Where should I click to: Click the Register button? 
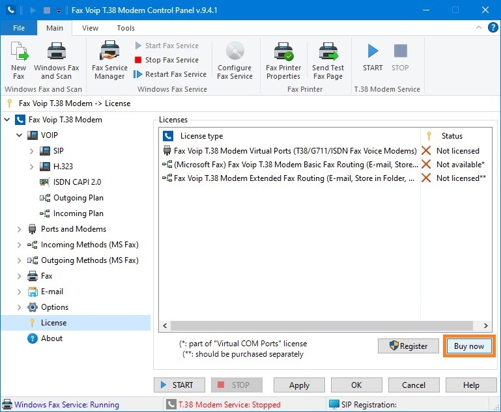point(408,346)
